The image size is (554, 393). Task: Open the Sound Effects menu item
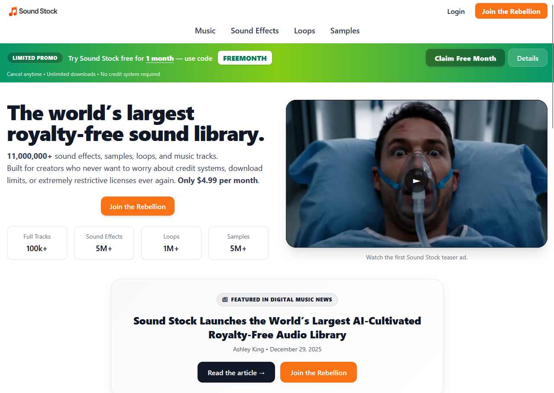pos(255,31)
